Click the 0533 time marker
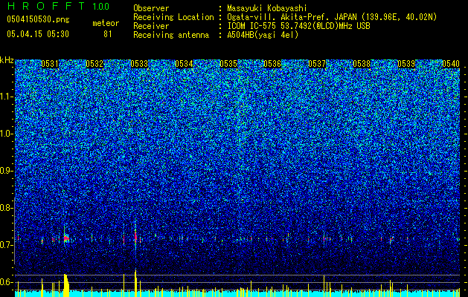The image size is (468, 297). coord(139,64)
